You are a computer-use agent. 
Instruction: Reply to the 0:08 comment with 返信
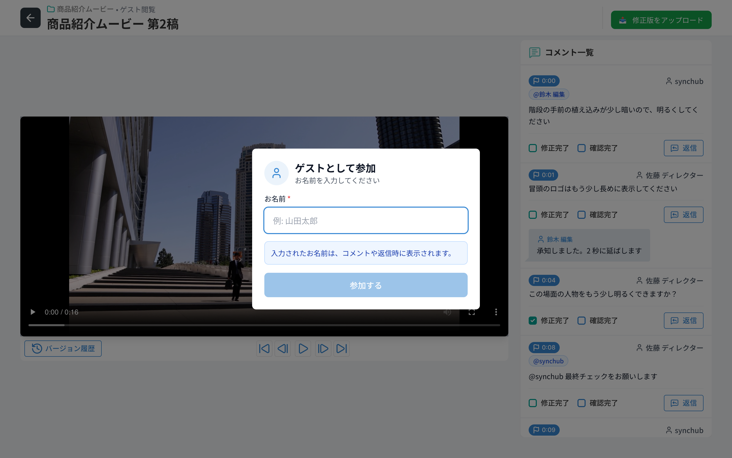click(x=683, y=403)
